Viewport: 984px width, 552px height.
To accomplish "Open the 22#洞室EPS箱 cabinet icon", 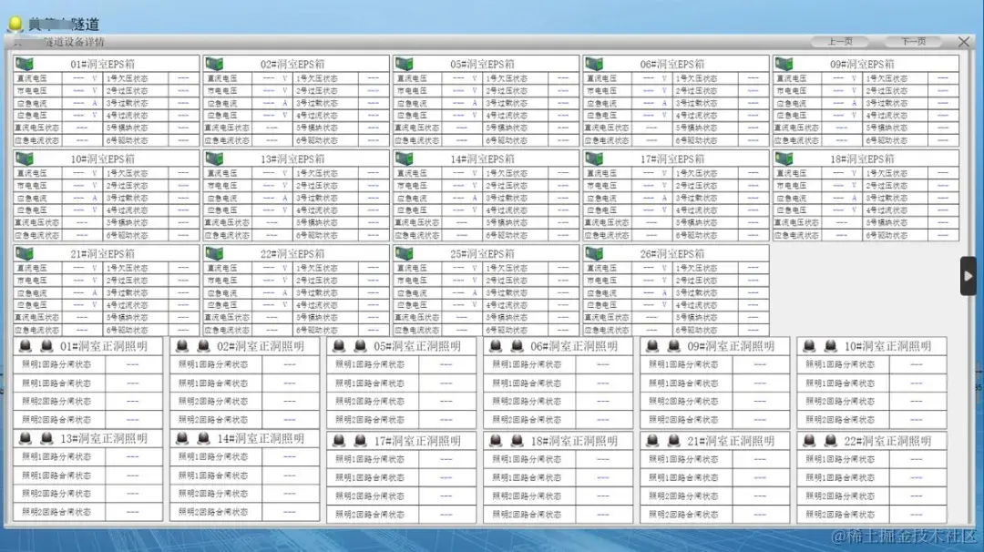I will [x=215, y=253].
